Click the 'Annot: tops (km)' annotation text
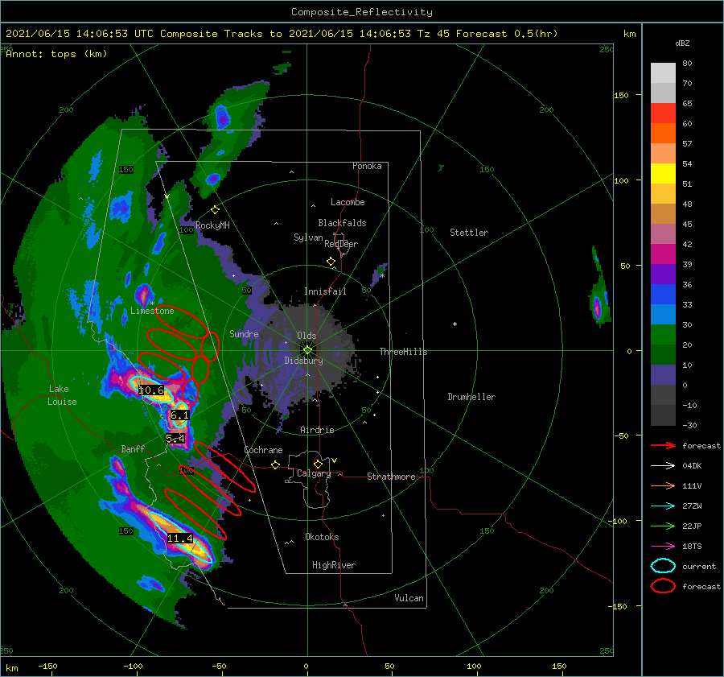The width and height of the screenshot is (724, 677). (x=56, y=54)
